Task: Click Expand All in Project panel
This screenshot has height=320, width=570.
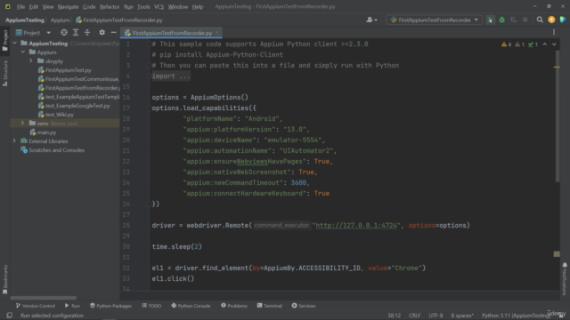Action: [x=76, y=33]
